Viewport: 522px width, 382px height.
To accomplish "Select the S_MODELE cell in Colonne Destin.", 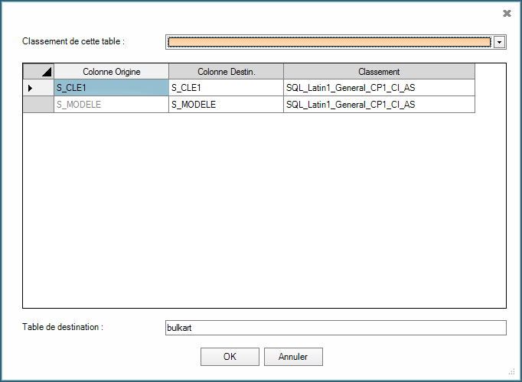I will pyautogui.click(x=226, y=105).
